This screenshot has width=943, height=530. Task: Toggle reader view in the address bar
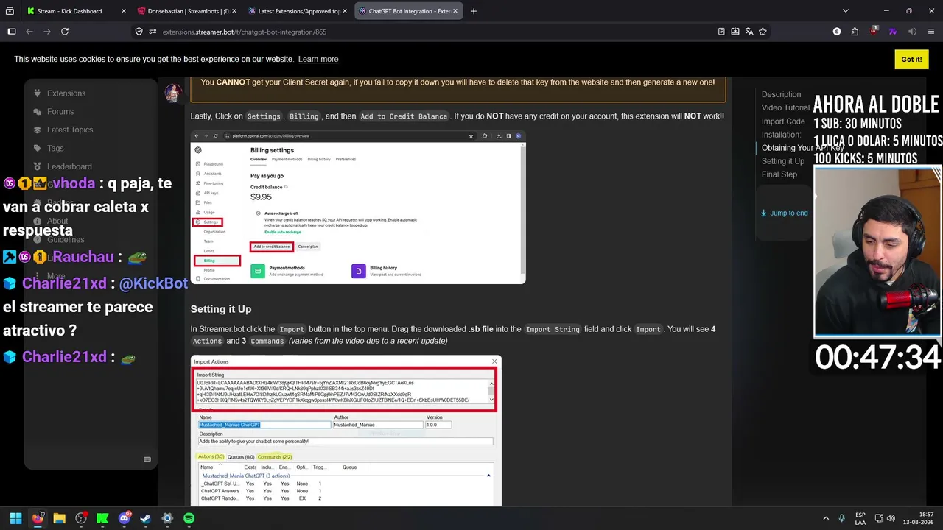pyautogui.click(x=721, y=32)
